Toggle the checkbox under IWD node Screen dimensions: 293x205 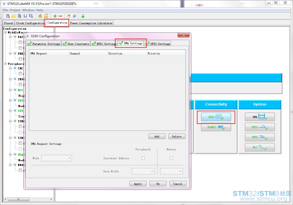coord(20,84)
